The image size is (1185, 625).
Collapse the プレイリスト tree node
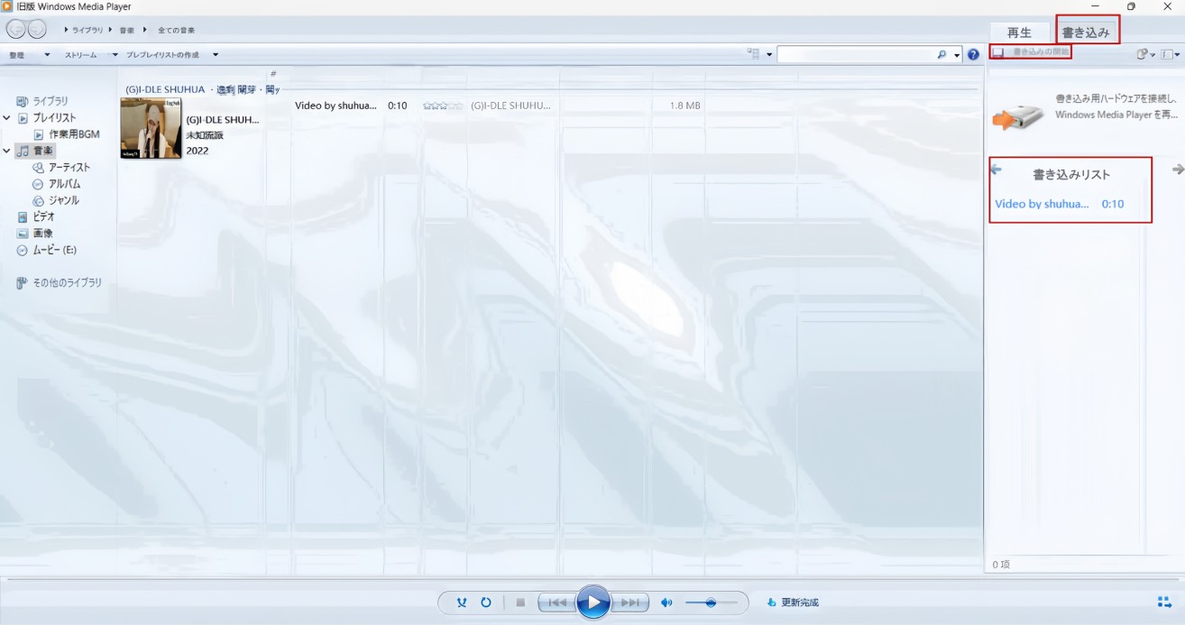(7, 117)
